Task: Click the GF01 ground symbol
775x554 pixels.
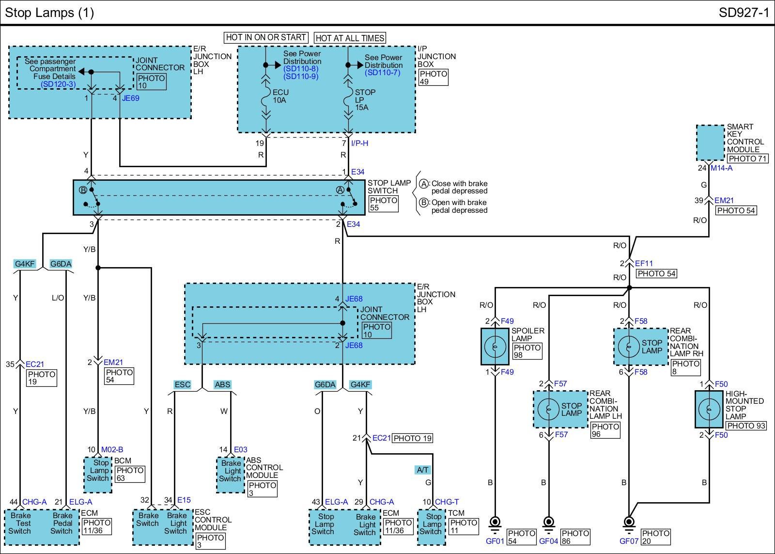Action: 495,523
